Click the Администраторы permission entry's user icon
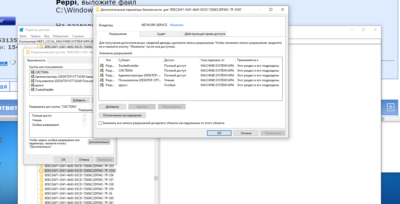Screen dimensions: 400x204 click(x=102, y=75)
